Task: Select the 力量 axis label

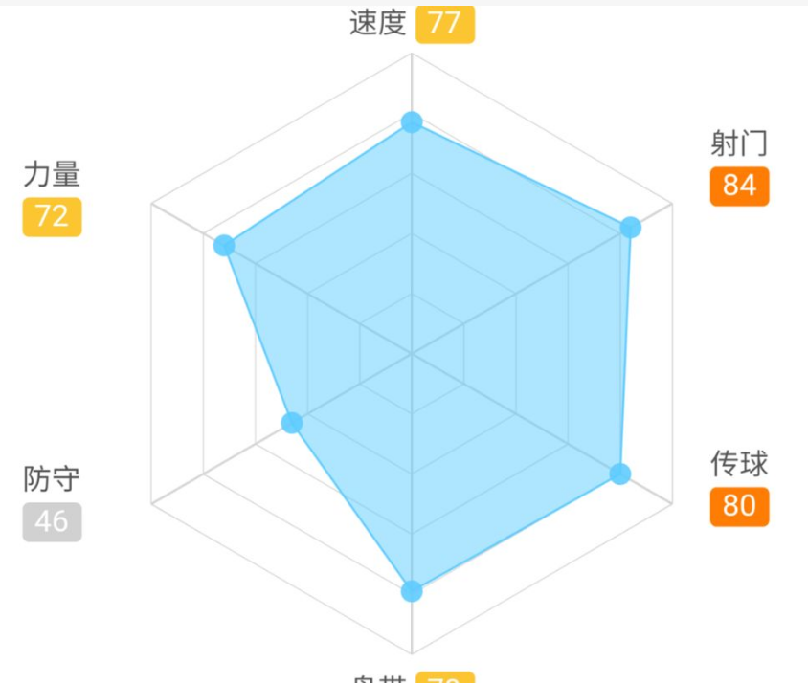Action: (52, 173)
